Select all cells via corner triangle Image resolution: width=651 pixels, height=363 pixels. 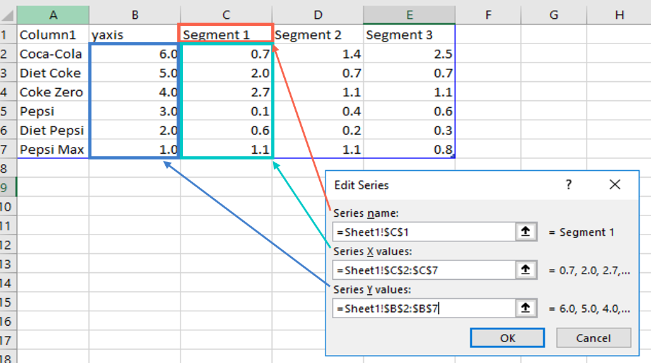coord(8,15)
